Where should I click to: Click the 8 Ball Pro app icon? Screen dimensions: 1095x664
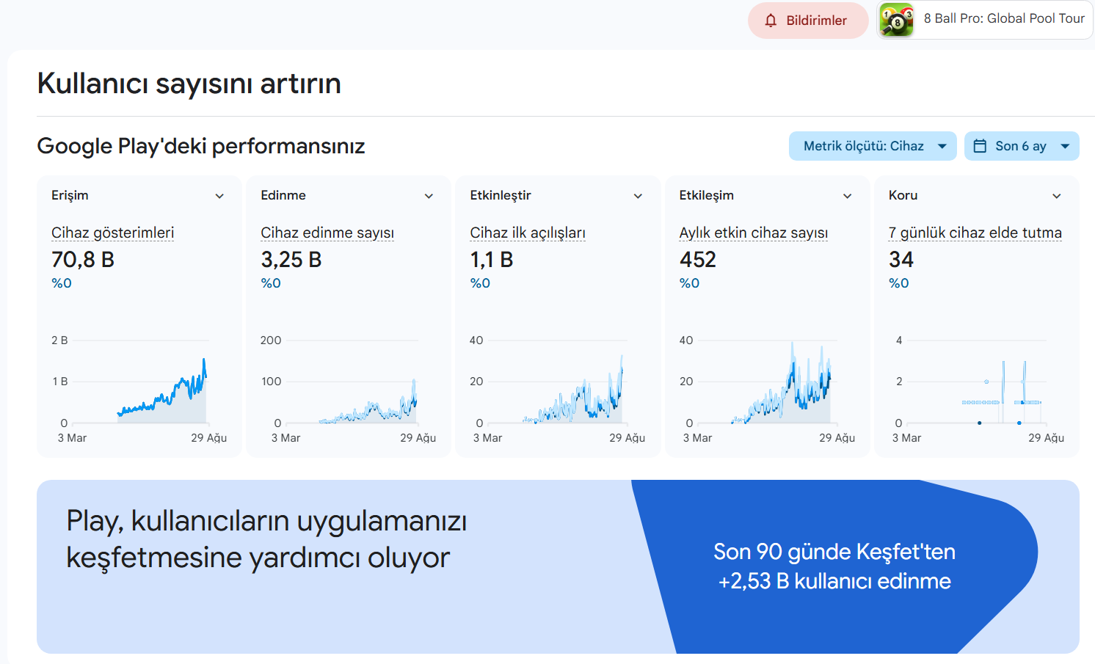pos(897,20)
